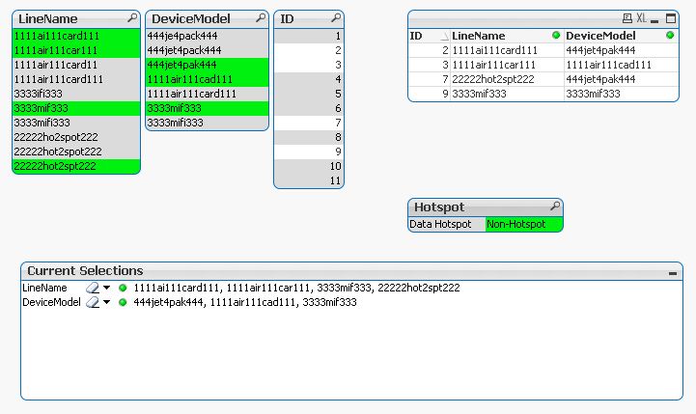Select value 9 in the ID list
This screenshot has width=696, height=414.
pyautogui.click(x=309, y=152)
